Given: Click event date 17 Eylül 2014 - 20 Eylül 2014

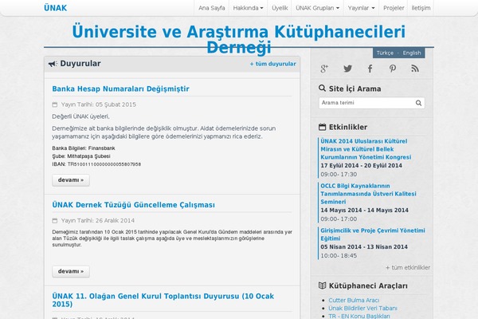Looking at the screenshot, I should 361,166.
